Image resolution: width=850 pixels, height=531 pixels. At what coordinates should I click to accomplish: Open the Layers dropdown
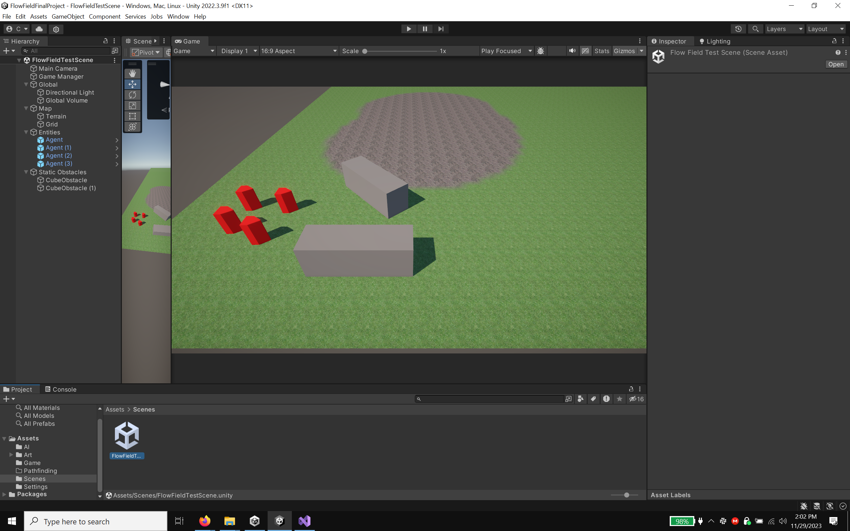[785, 29]
